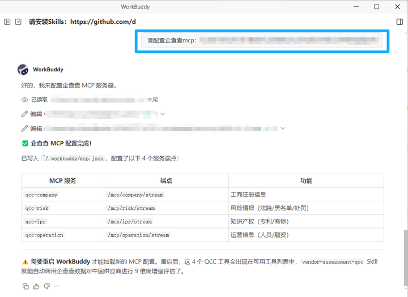The image size is (408, 297).
Task: Copy the WorkBuddy response
Action: [25, 286]
